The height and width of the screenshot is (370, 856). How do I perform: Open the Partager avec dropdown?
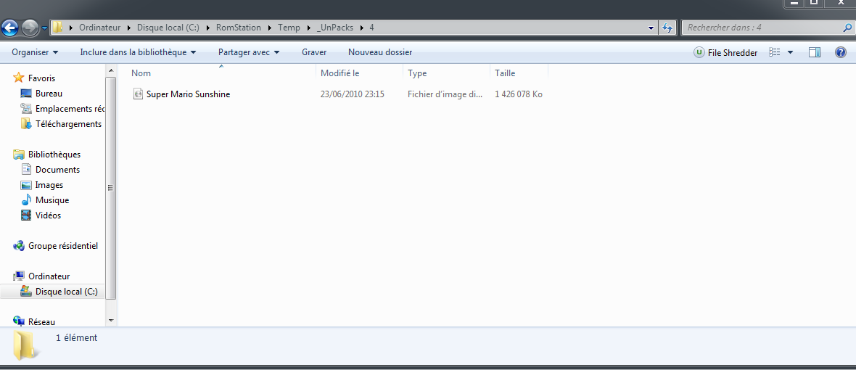249,52
